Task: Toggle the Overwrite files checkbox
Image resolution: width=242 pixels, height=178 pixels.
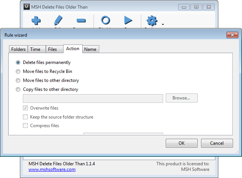Action: click(25, 108)
